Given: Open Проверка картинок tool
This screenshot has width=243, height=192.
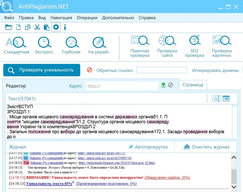Looking at the screenshot, I should point(222,46).
